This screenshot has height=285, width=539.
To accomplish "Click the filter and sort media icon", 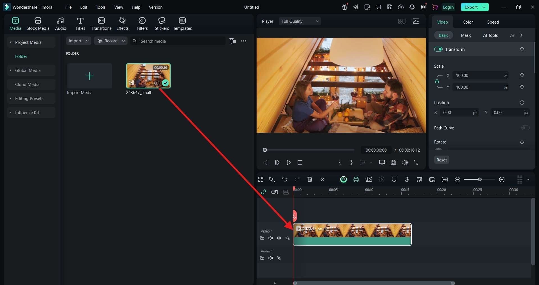I will click(233, 41).
